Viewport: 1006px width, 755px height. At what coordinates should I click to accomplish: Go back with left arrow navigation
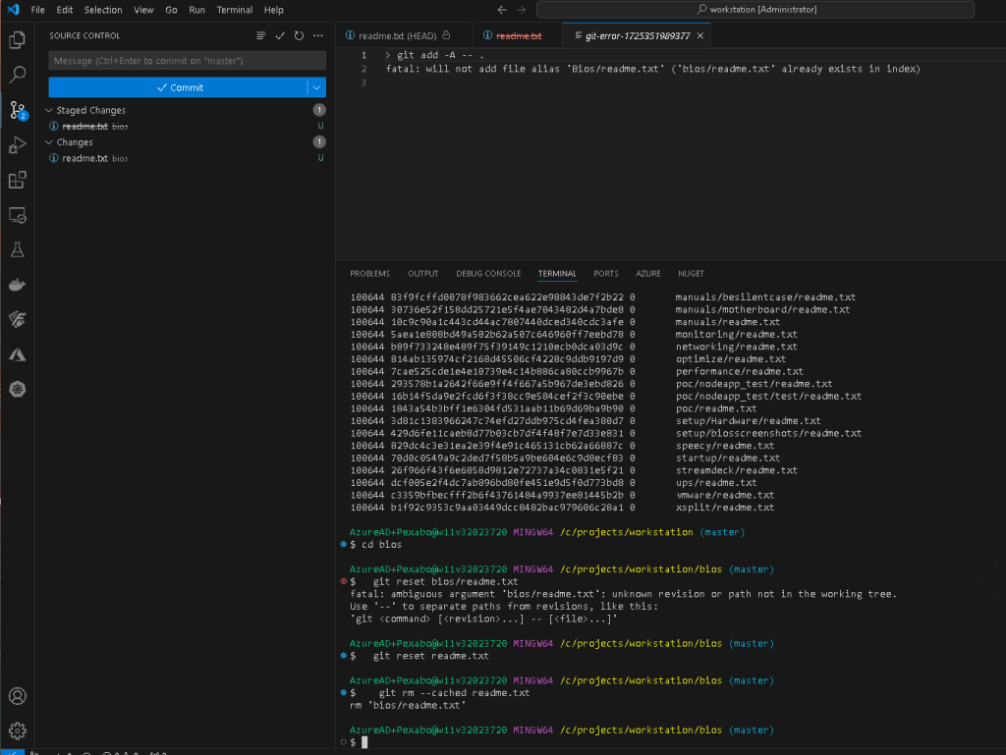(502, 10)
